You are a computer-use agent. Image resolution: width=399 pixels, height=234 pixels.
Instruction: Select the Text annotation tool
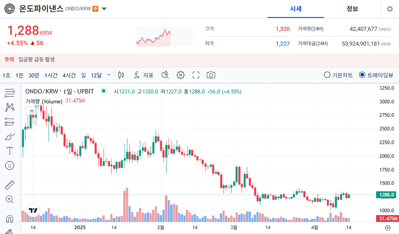pyautogui.click(x=10, y=151)
